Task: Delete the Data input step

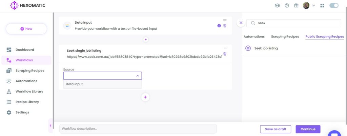Action: 225,26
